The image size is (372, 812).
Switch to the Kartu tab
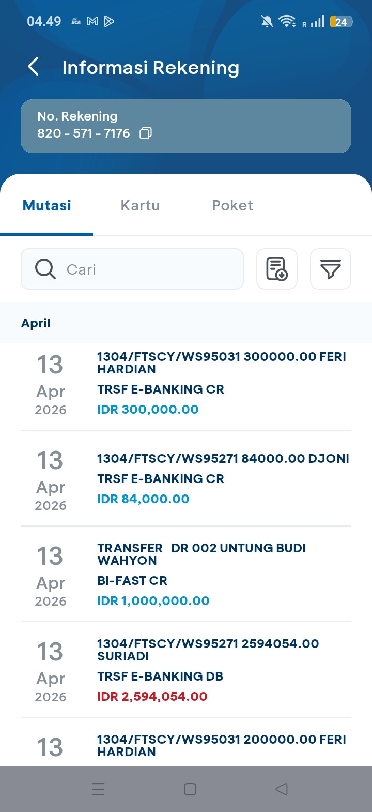140,205
